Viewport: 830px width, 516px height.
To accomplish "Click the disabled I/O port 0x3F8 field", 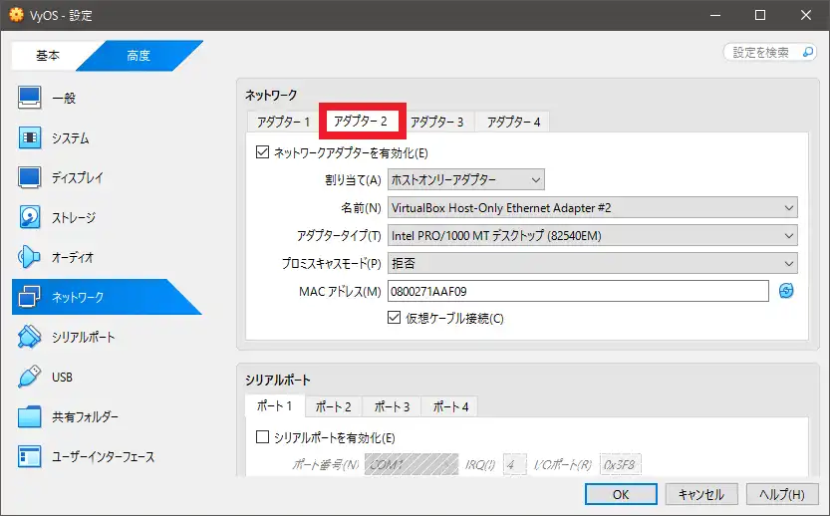I will 621,464.
